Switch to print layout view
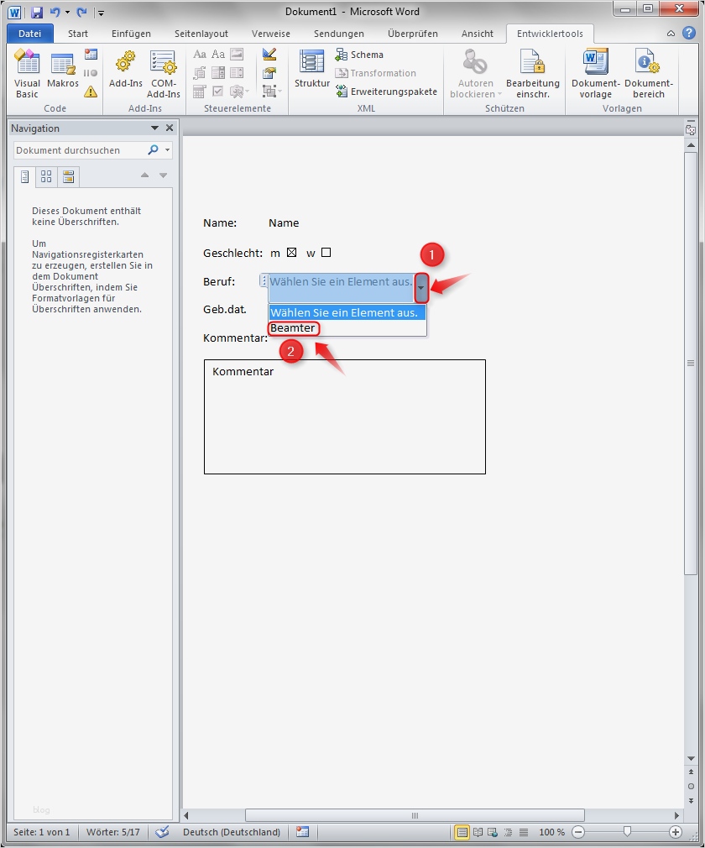Screen dimensions: 705x848 462,832
